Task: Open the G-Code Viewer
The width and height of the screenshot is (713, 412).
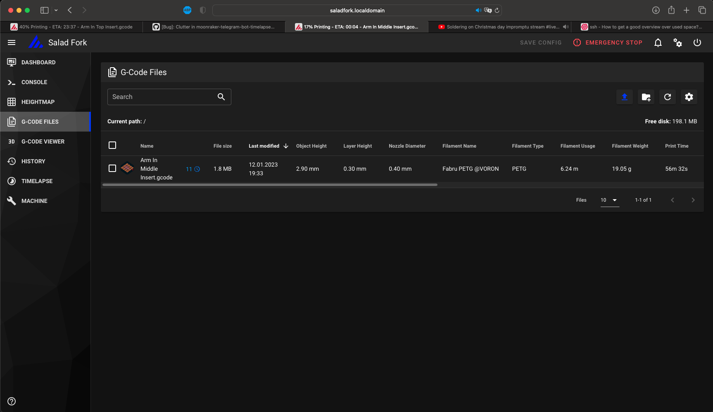Action: (x=43, y=141)
